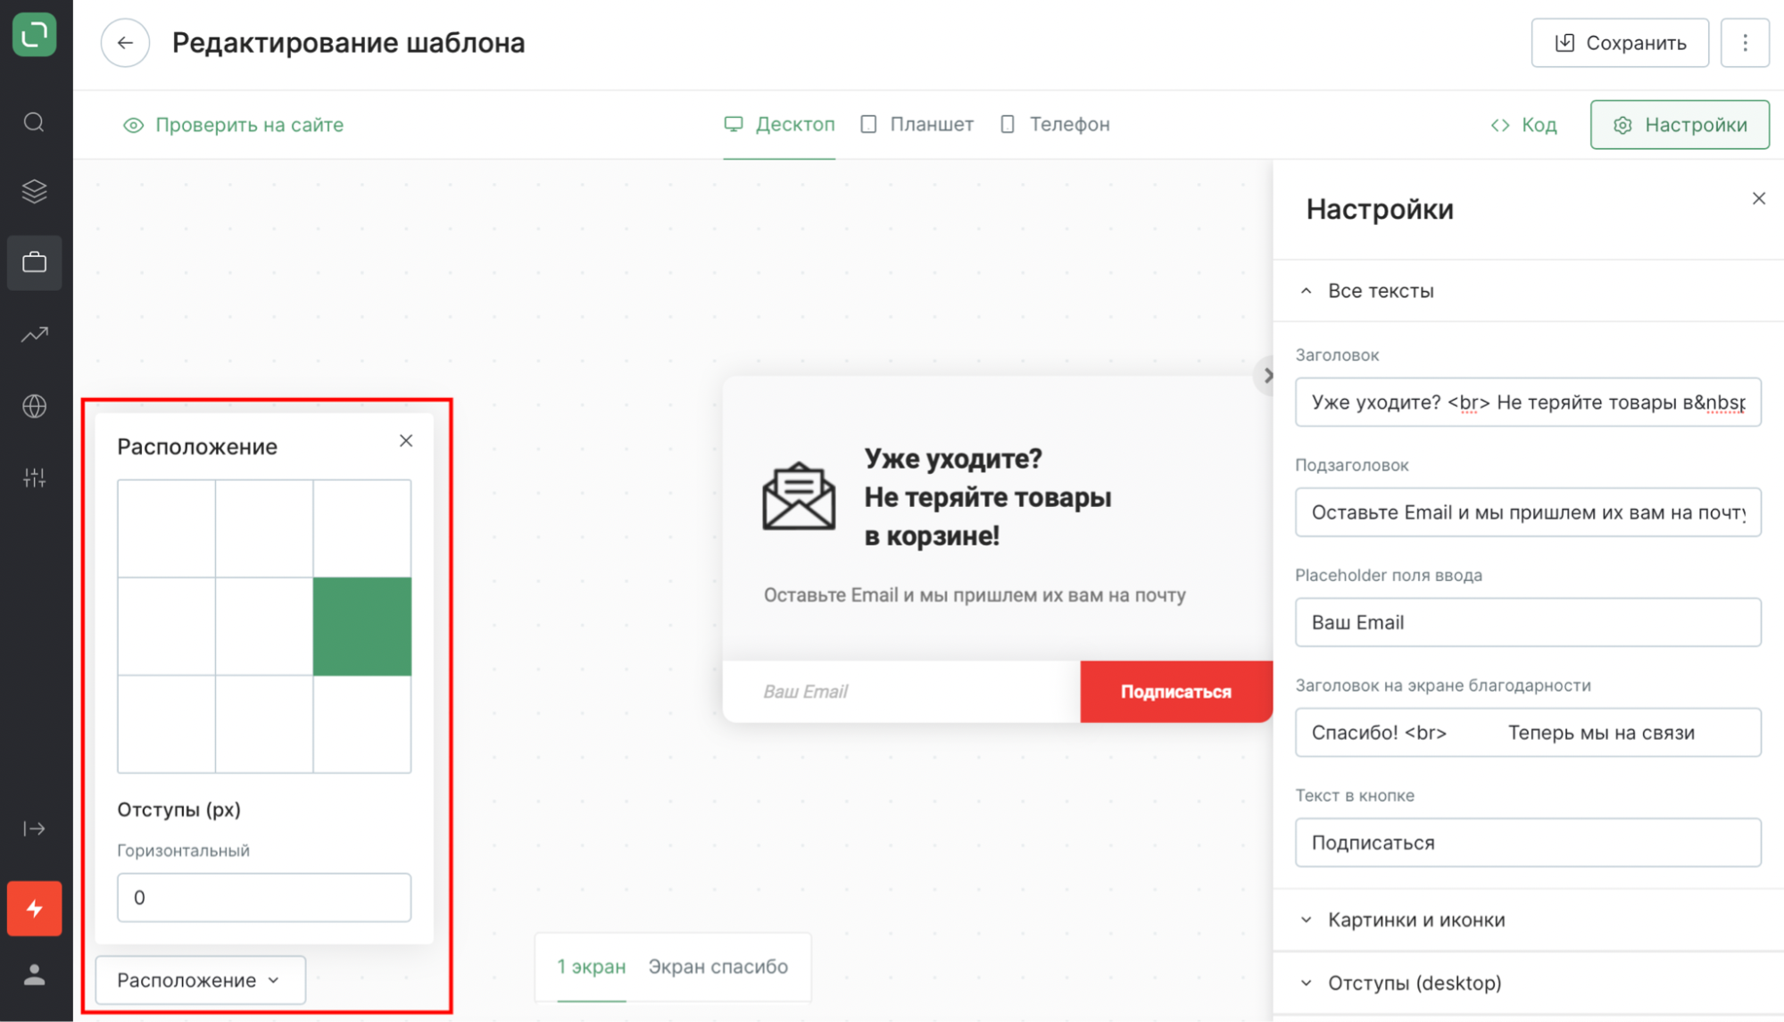1784x1022 pixels.
Task: Select the briefcase icon in sidebar
Action: [35, 262]
